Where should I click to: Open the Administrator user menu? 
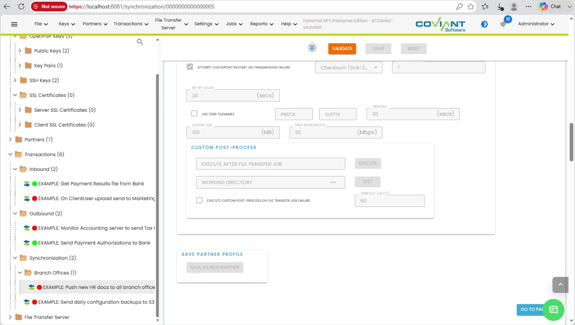pyautogui.click(x=536, y=24)
